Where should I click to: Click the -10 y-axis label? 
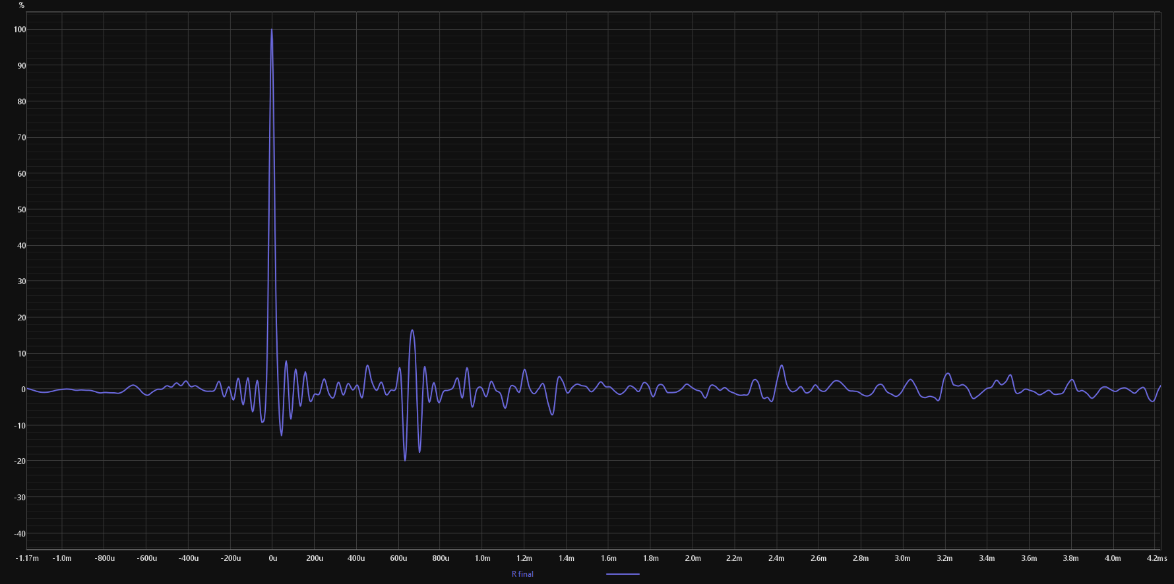(20, 426)
